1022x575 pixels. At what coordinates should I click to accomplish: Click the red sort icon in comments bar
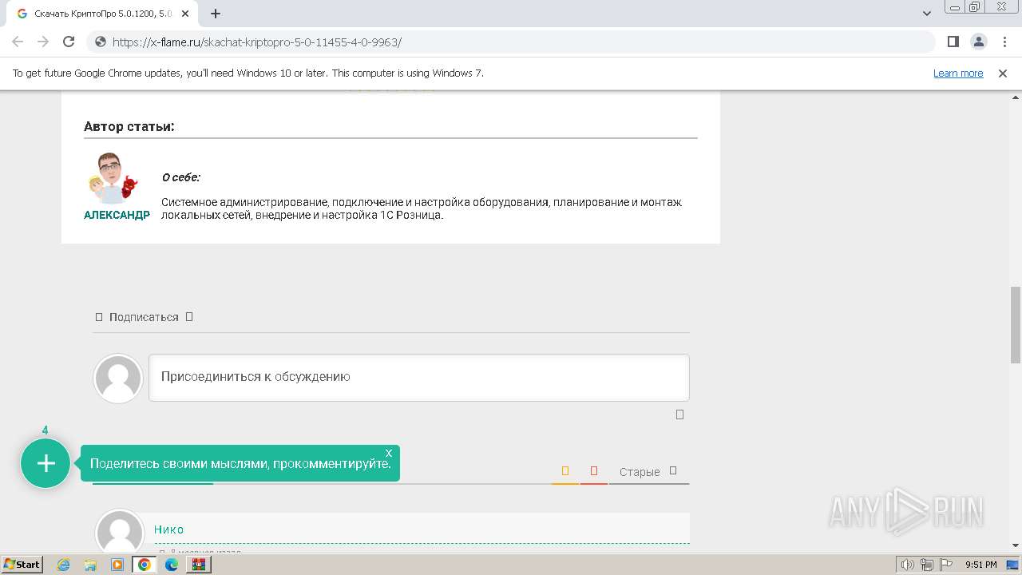594,471
